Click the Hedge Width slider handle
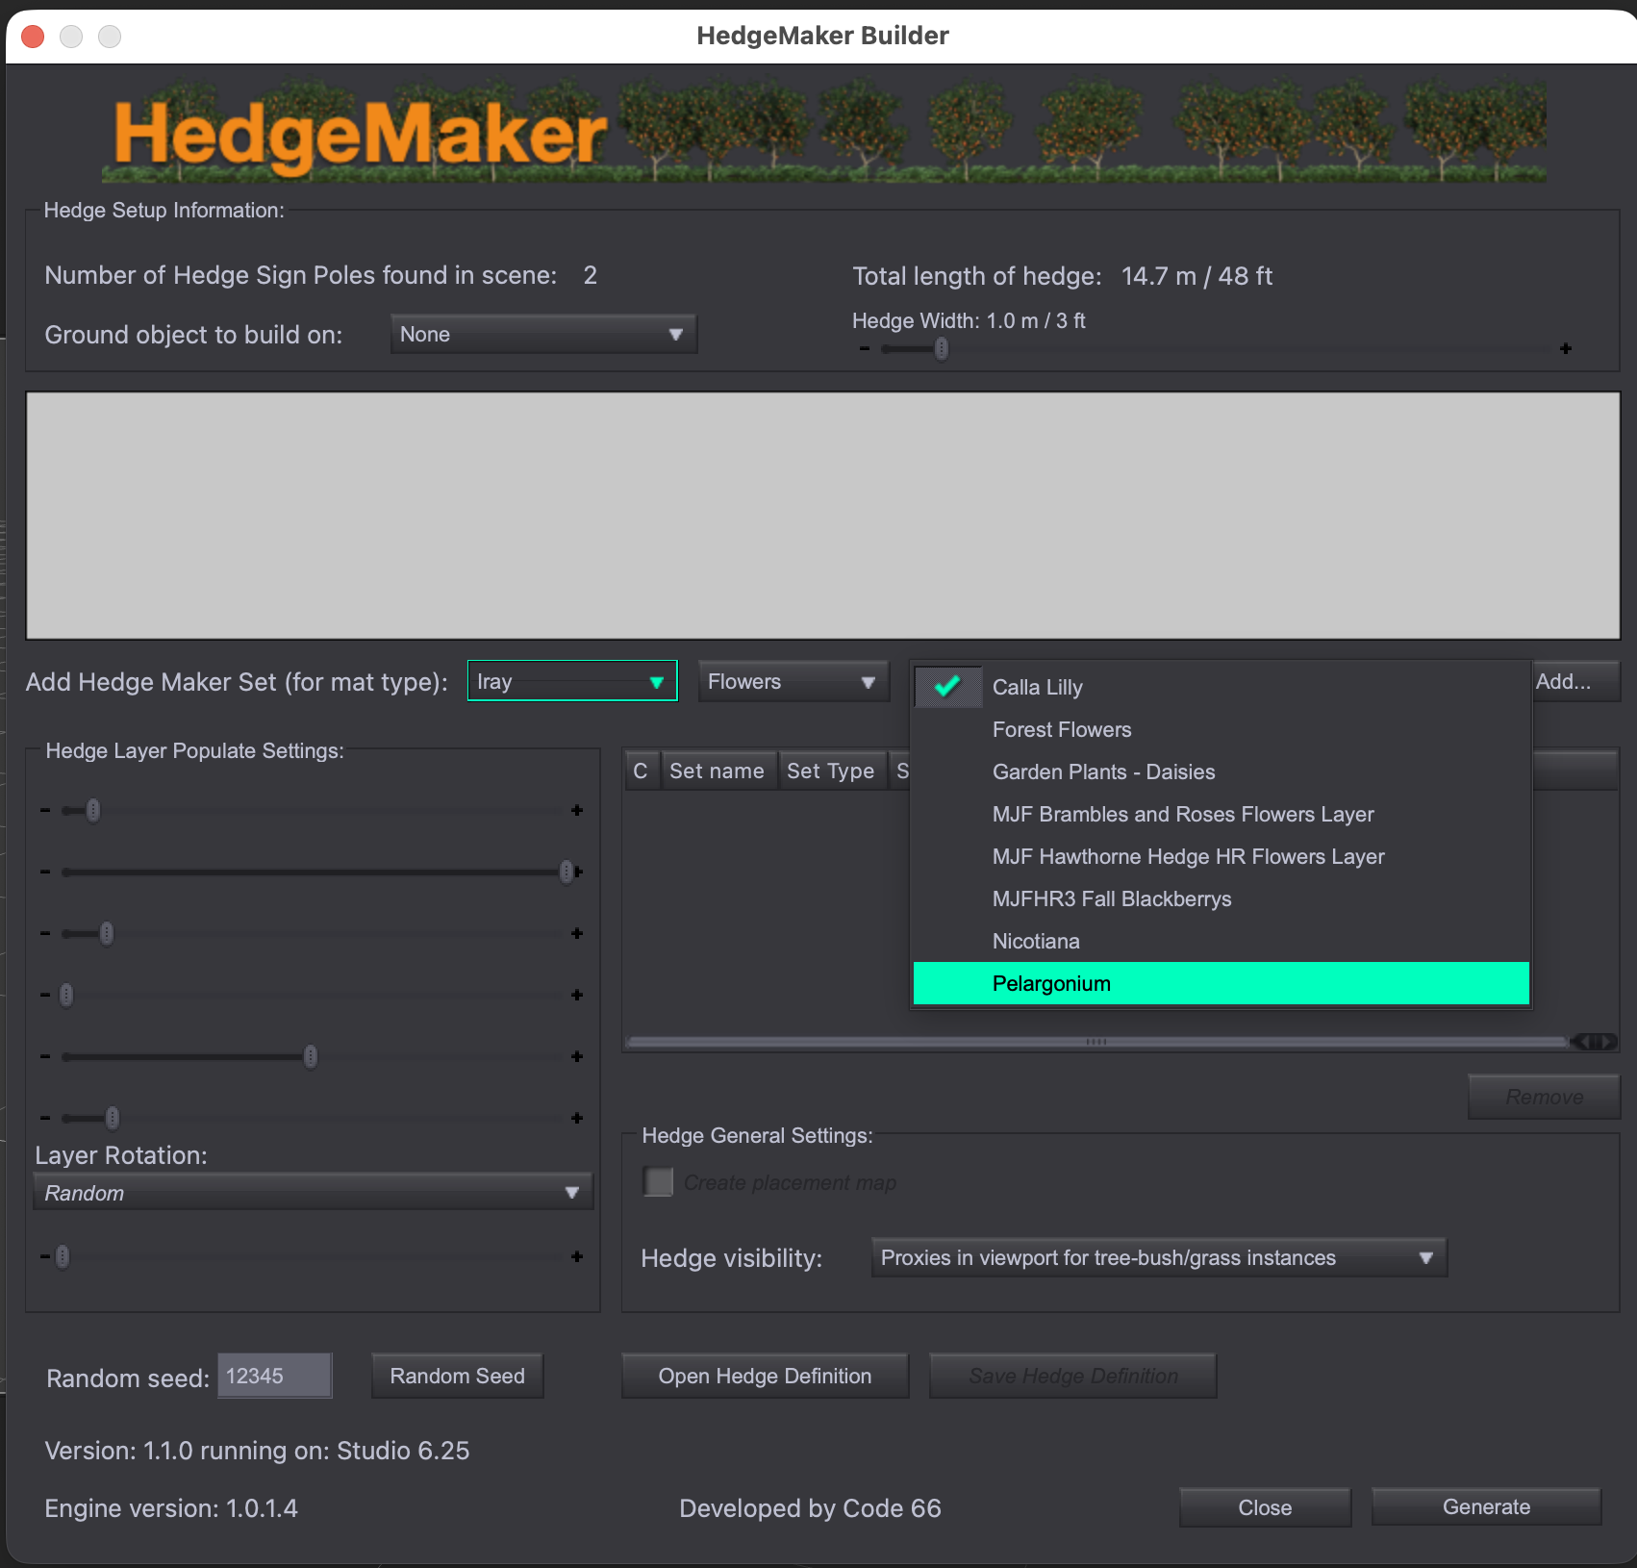The image size is (1637, 1568). tap(942, 348)
